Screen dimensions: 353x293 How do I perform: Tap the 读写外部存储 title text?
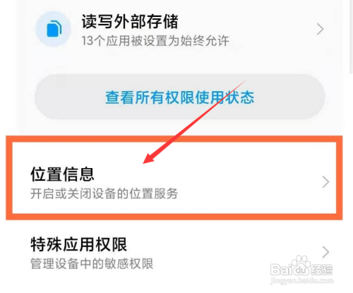pyautogui.click(x=130, y=21)
